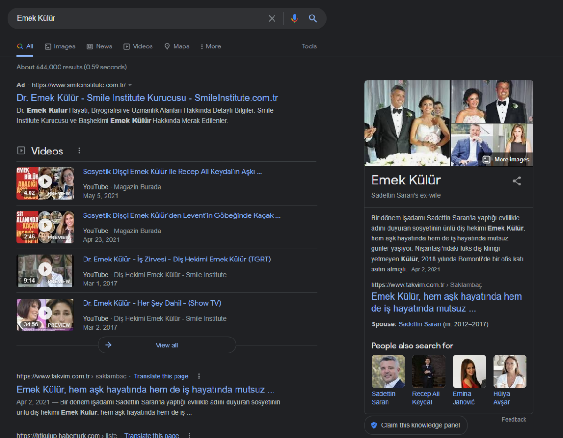This screenshot has width=563, height=438.
Task: Switch to the Maps tab
Action: (177, 46)
